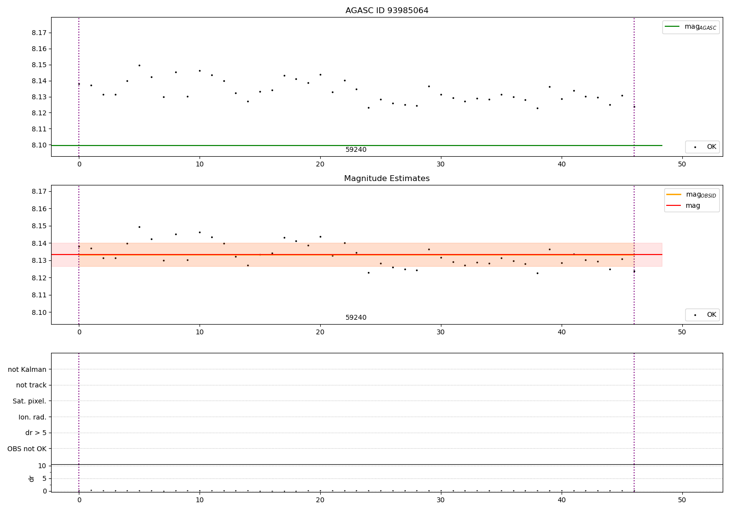Click the red 'mag' legend entry
The width and height of the screenshot is (730, 511).
(683, 205)
